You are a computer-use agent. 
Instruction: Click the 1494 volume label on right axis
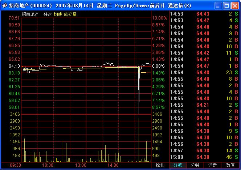point(157,142)
